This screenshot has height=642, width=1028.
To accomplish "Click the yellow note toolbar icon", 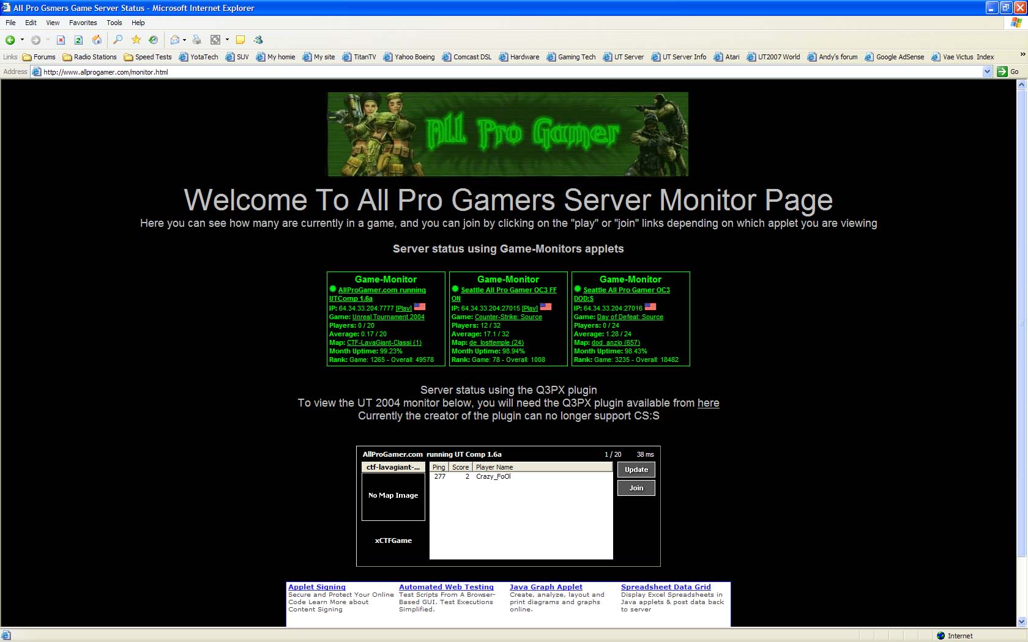I will pos(240,40).
